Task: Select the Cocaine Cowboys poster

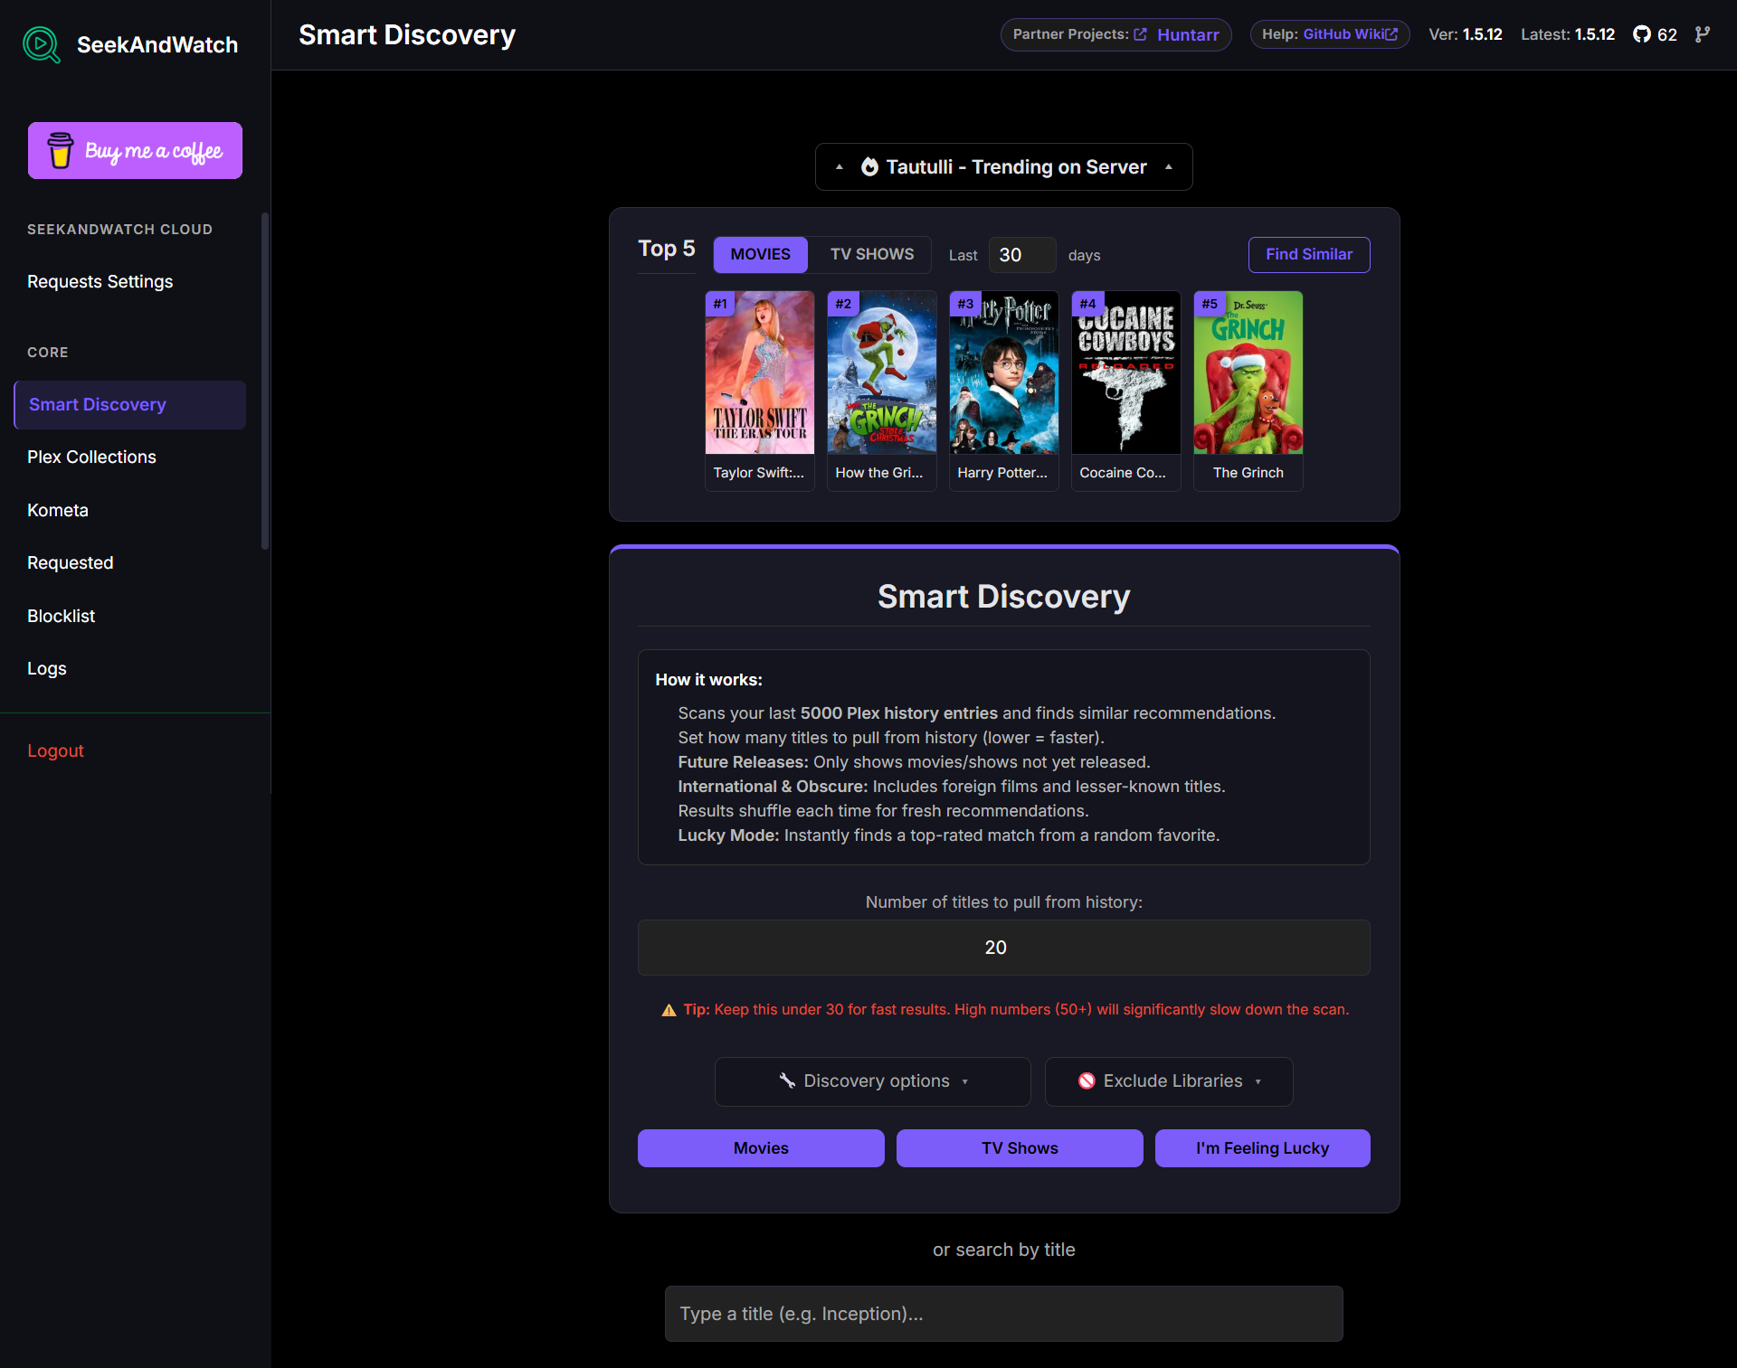Action: tap(1126, 373)
